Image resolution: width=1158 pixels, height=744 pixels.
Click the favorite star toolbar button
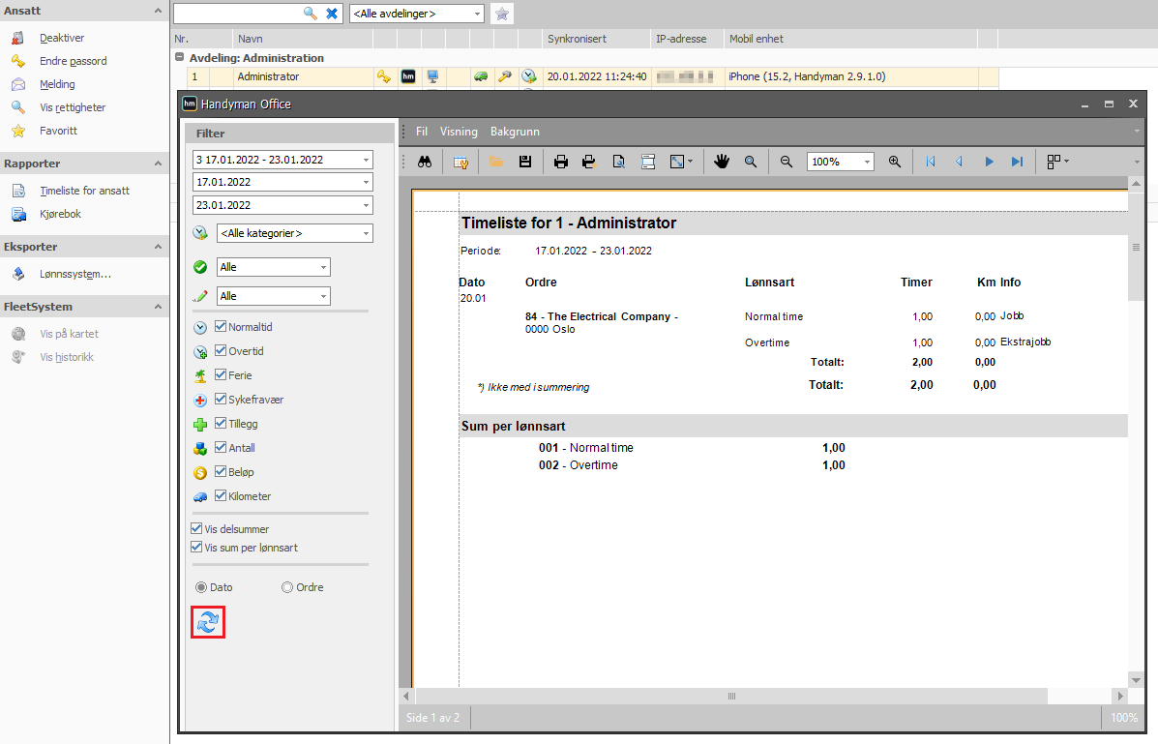[x=501, y=14]
